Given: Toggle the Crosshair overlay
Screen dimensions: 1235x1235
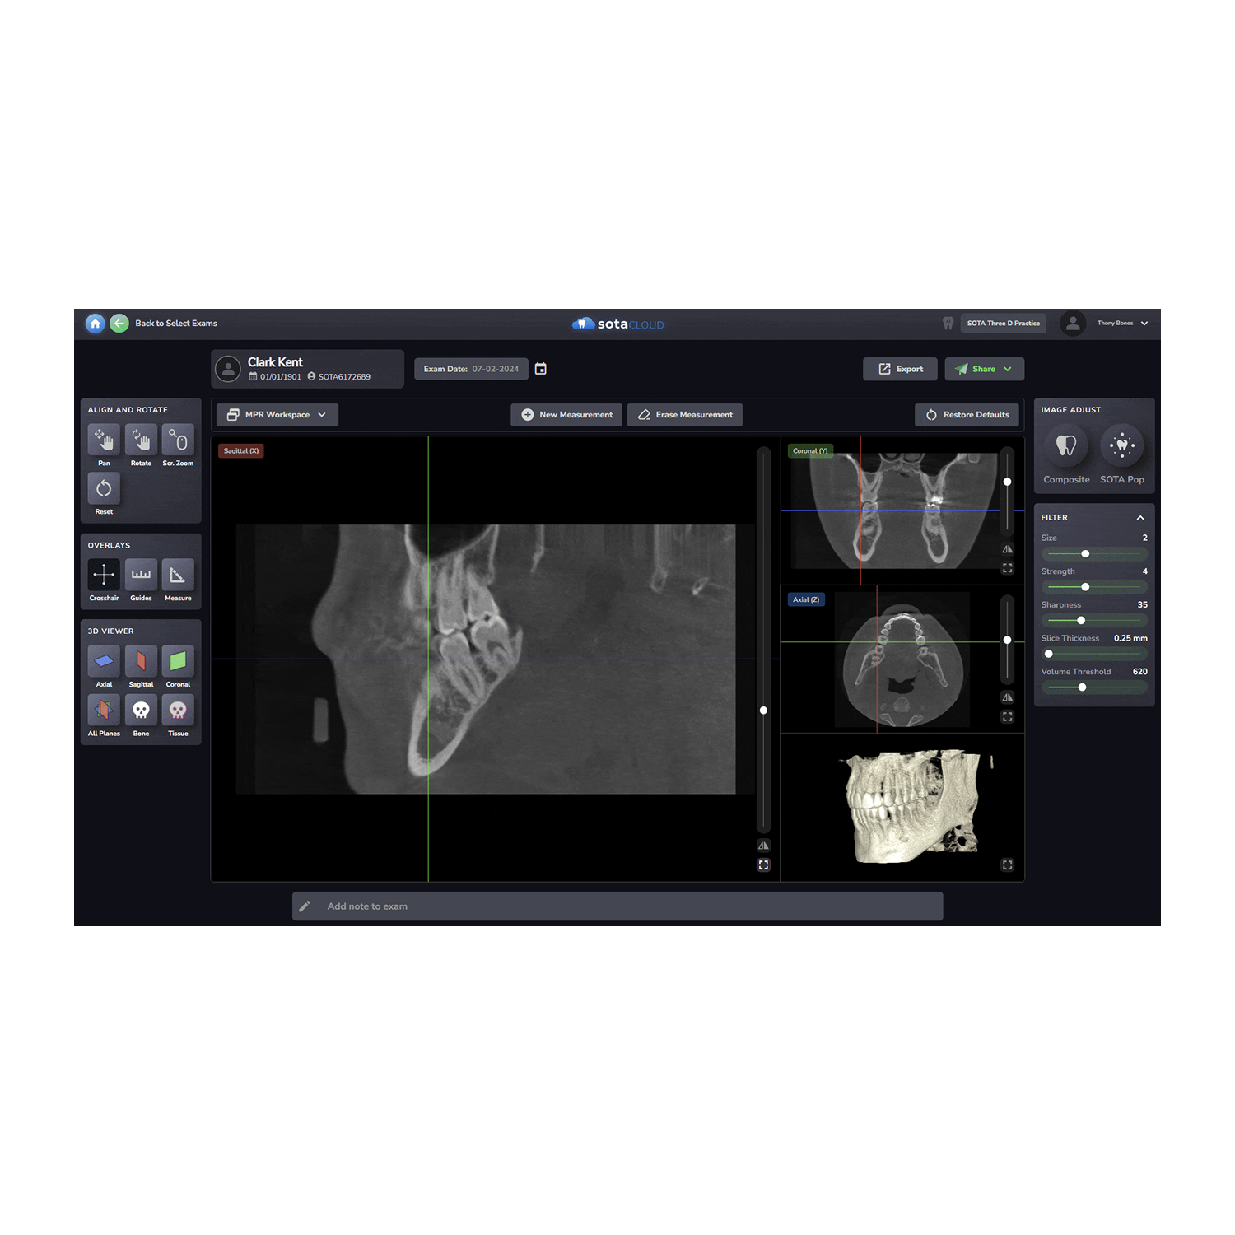Looking at the screenshot, I should click(x=104, y=575).
